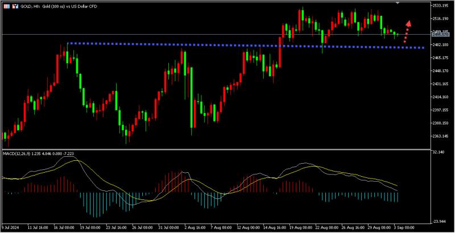Click the 2465.175 price scale label

[439, 57]
